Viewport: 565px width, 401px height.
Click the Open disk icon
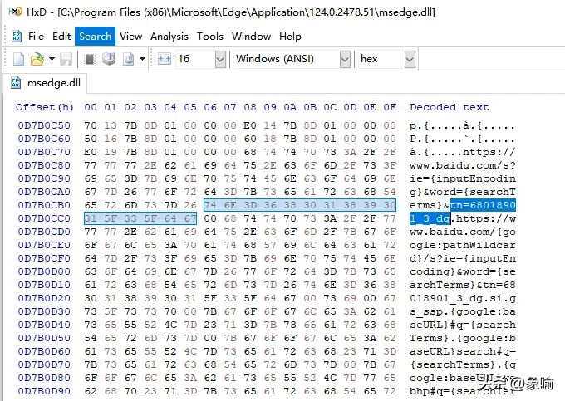109,59
